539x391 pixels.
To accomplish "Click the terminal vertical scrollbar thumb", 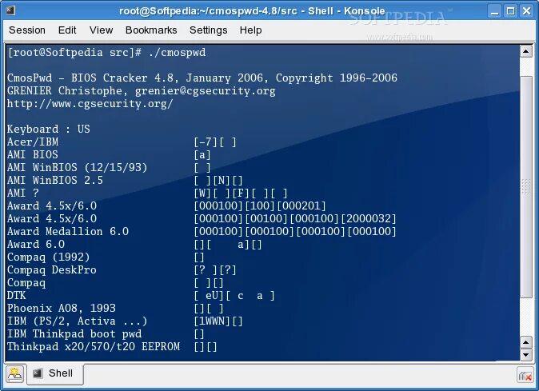I will click(x=526, y=186).
